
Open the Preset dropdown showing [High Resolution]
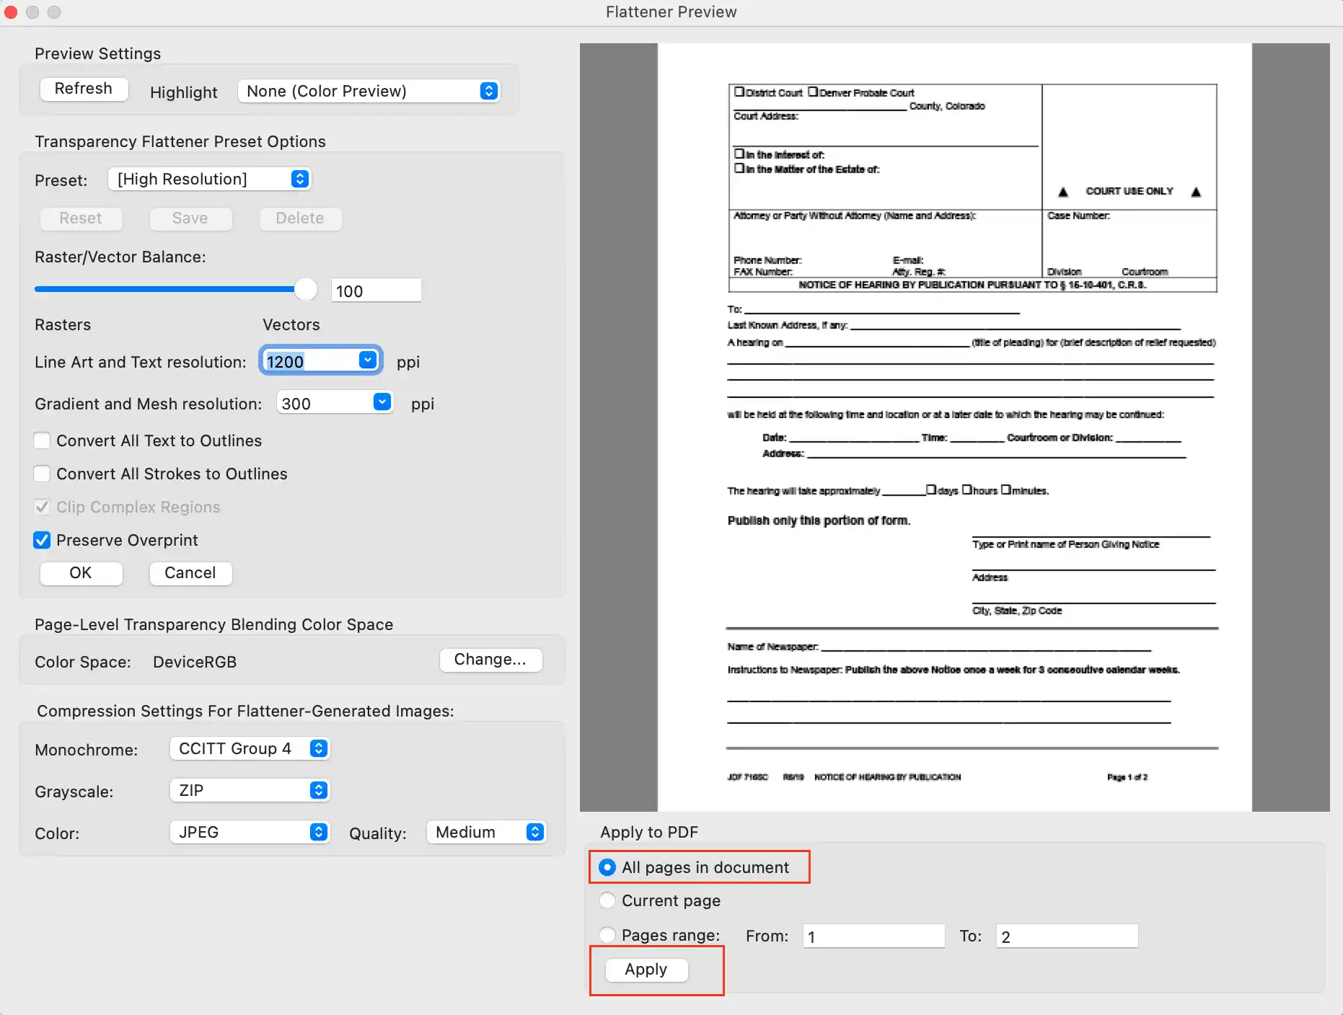click(209, 179)
